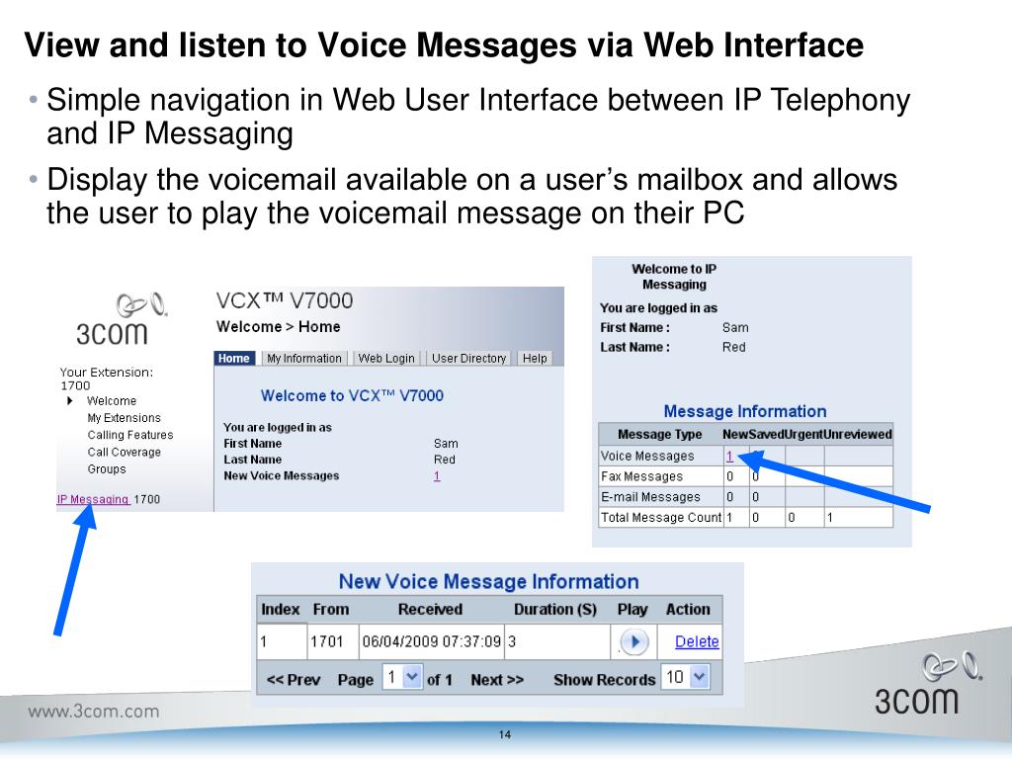Screen dimensions: 1012x759
Task: Switch to the Home tab
Action: click(x=233, y=358)
